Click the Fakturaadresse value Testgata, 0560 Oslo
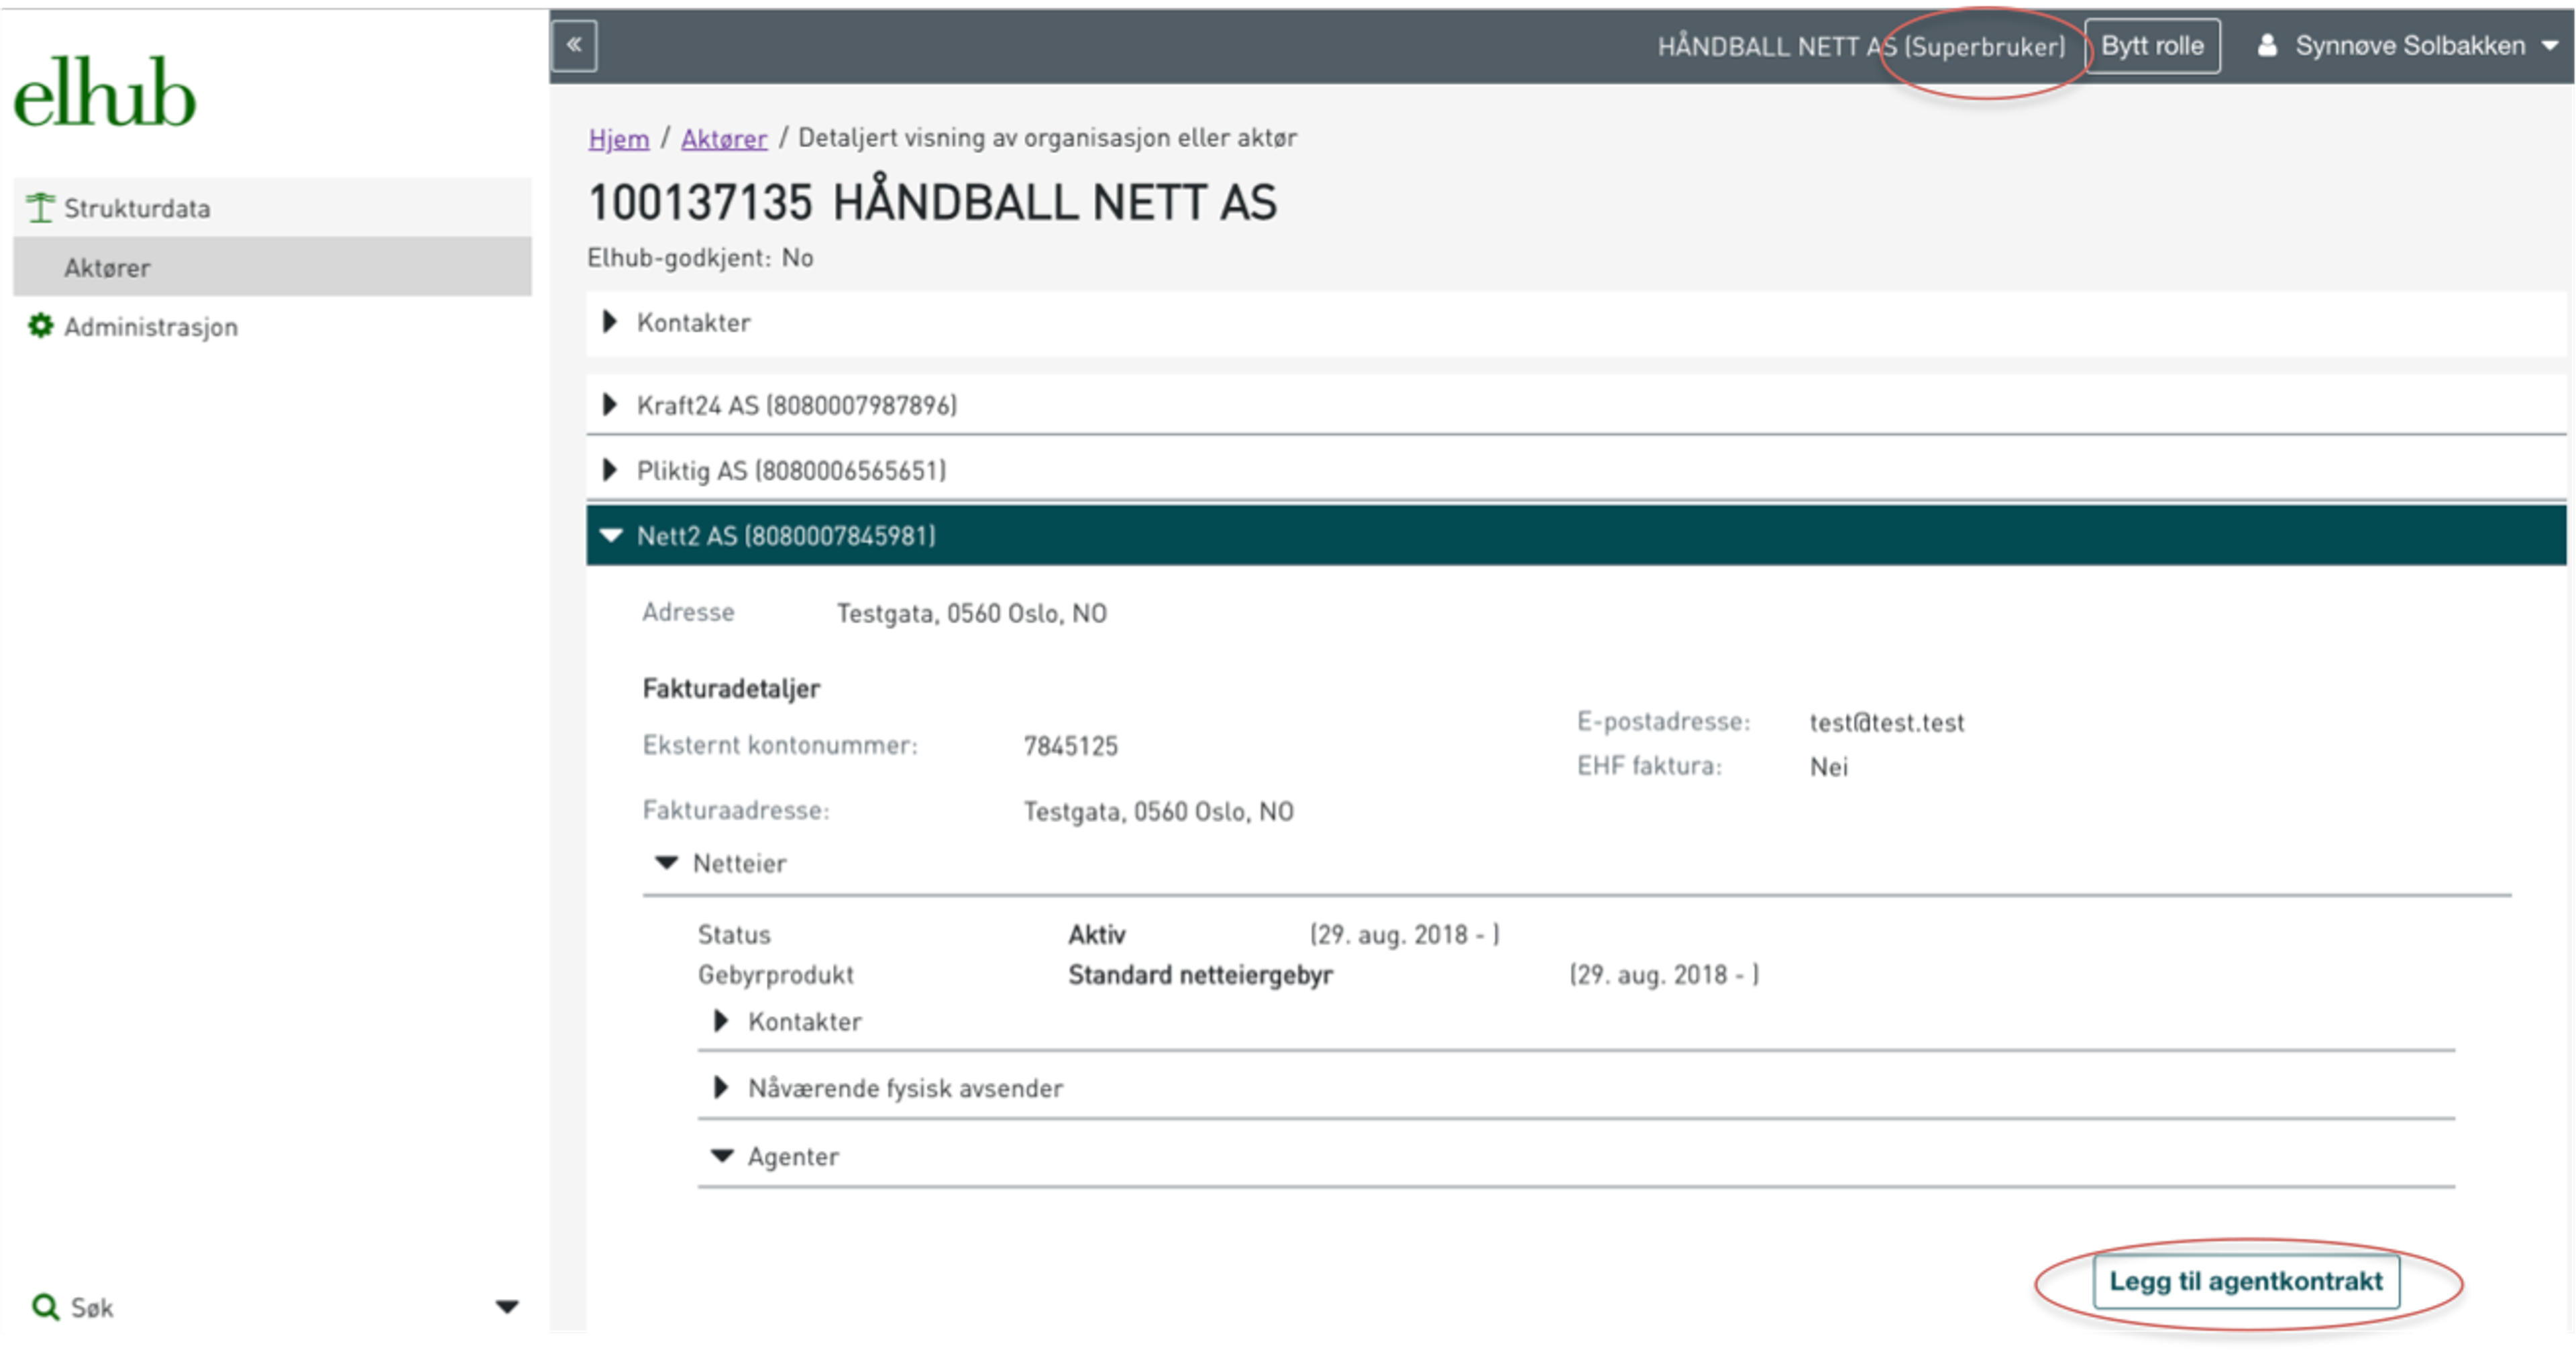 [x=1158, y=811]
